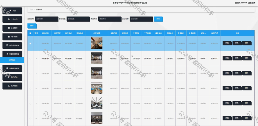The width and height of the screenshot is (258, 126).
Task: Click 删除 for row 岗位名称7
Action: tap(247, 58)
